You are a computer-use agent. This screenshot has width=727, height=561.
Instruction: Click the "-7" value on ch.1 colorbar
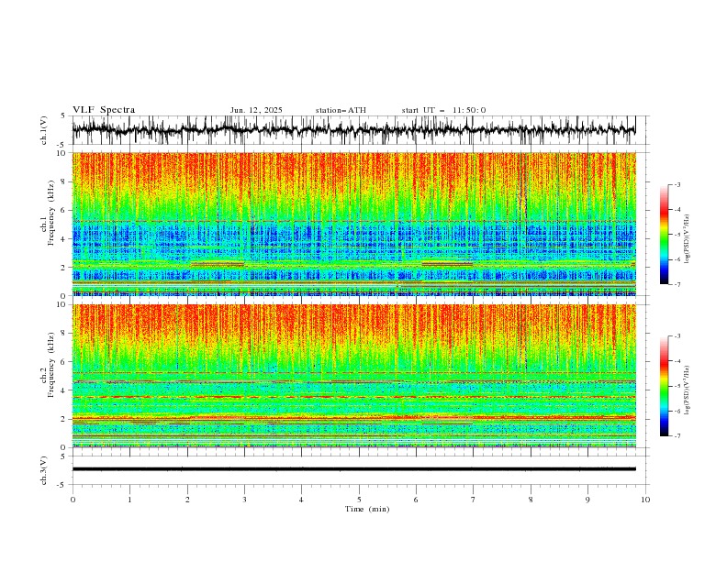tap(677, 284)
